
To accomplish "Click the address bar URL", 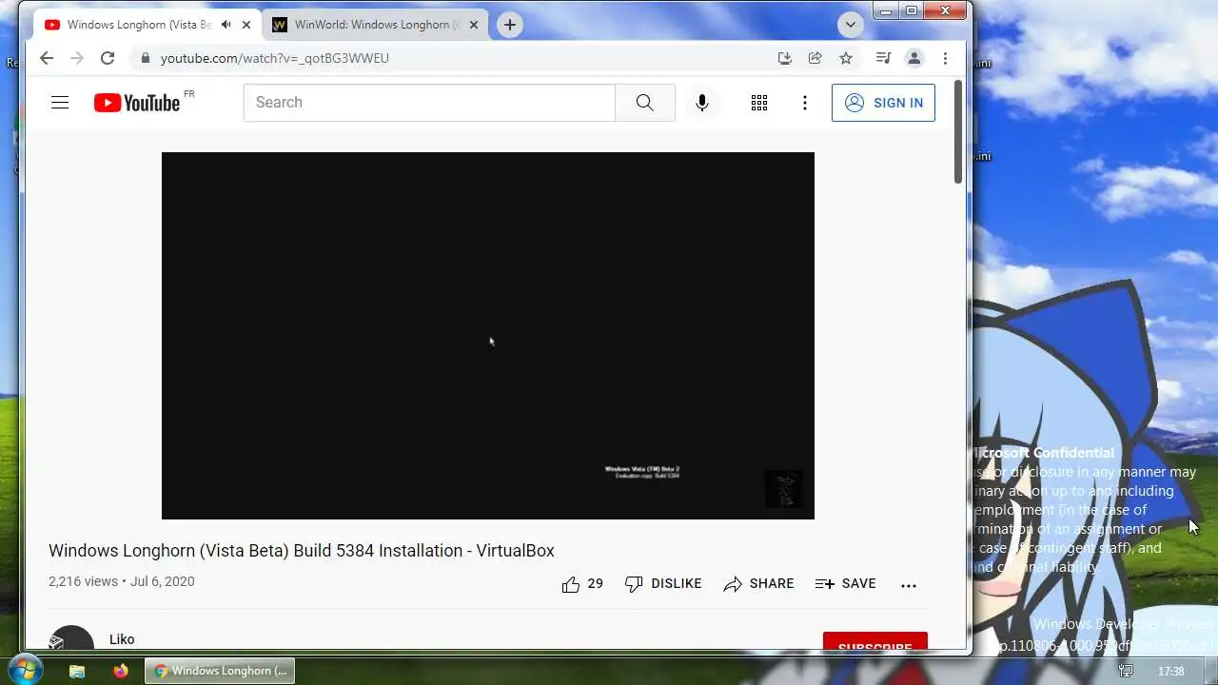I will 275,58.
